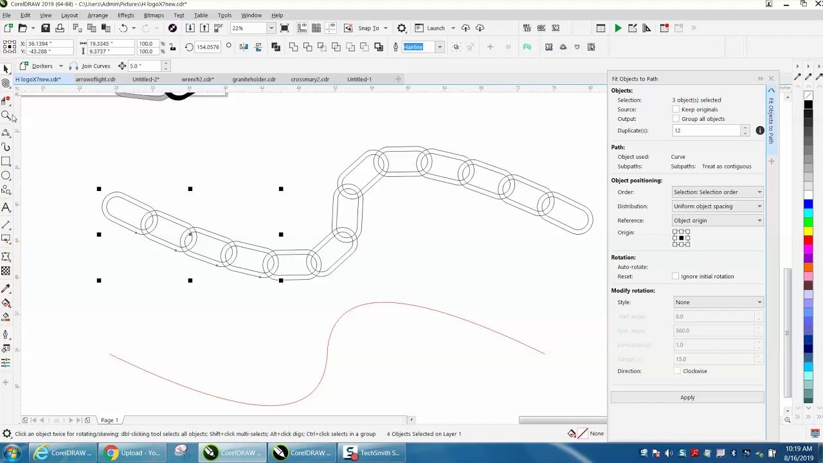Open the Distribution dropdown

click(x=718, y=206)
